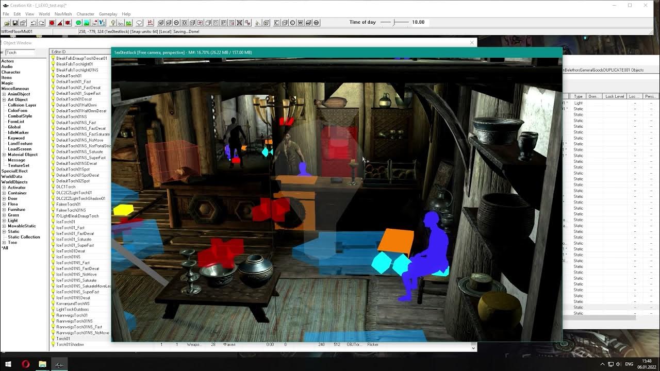Toggle the sky toolbar icon
Screen dimensions: 660x371
[121, 23]
